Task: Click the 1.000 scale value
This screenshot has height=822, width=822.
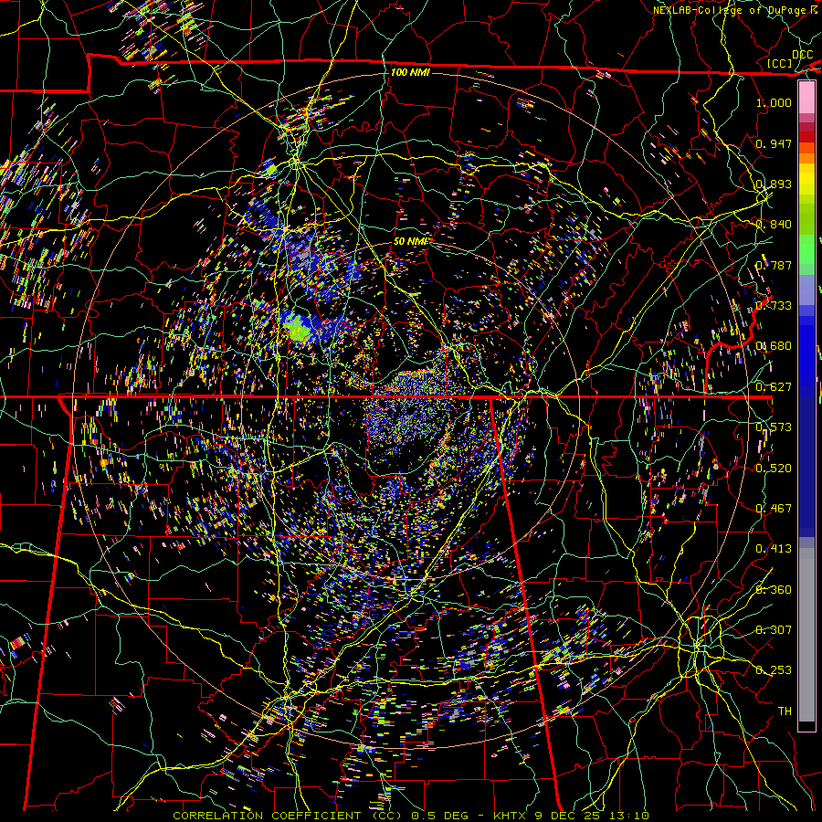Action: coord(774,102)
